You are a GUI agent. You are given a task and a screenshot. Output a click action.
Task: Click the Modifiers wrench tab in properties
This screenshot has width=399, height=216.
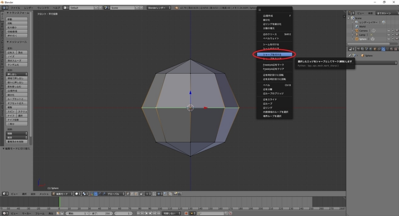coord(383,49)
